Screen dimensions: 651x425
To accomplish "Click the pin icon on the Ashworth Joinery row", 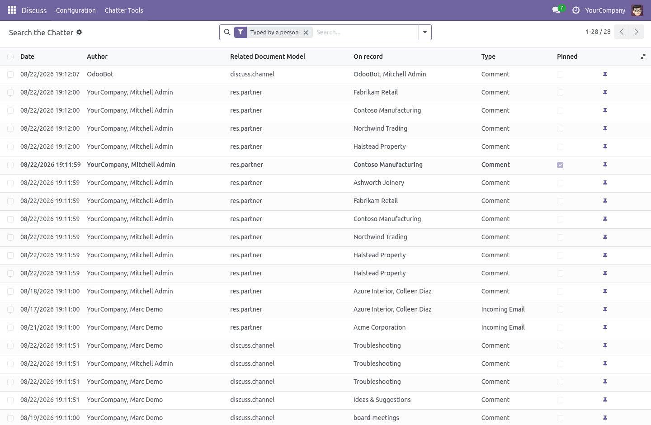I will 605,183.
